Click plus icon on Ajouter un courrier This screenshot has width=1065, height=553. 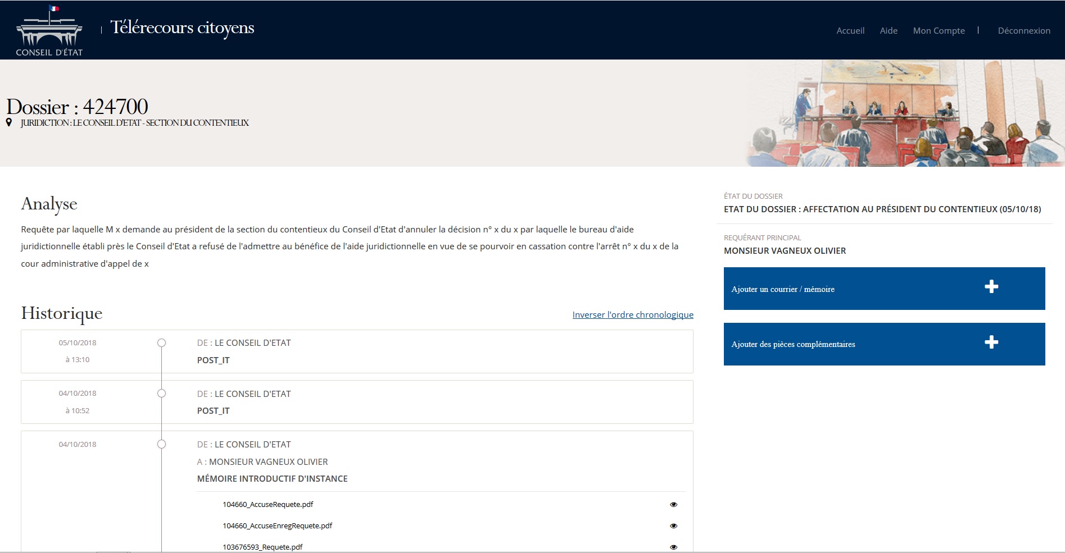tap(991, 287)
